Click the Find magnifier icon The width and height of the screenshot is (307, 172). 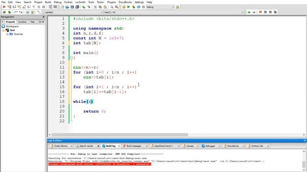(x=111, y=7)
